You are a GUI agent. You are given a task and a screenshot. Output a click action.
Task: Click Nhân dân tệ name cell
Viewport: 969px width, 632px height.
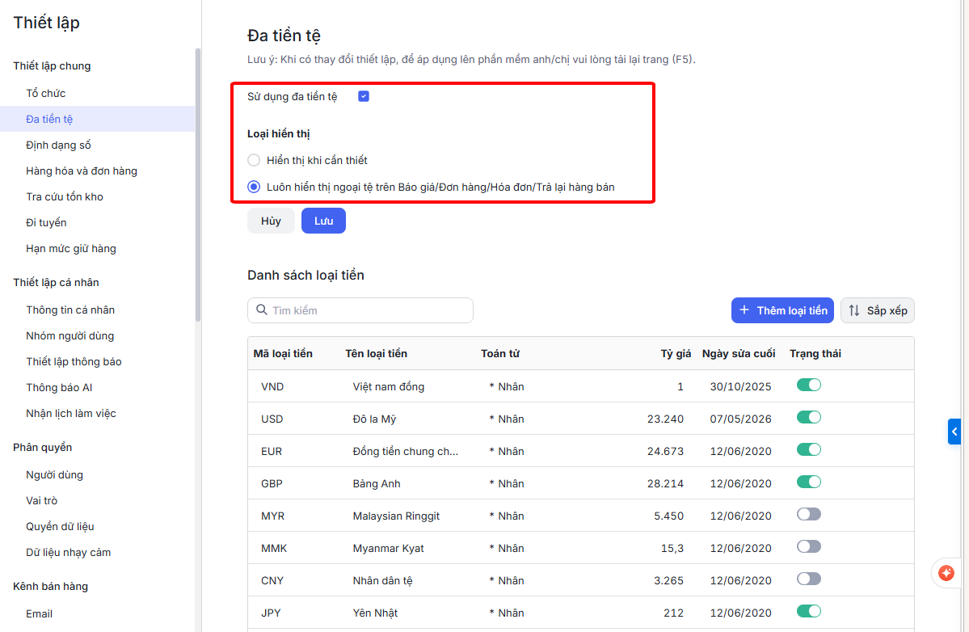tap(382, 581)
